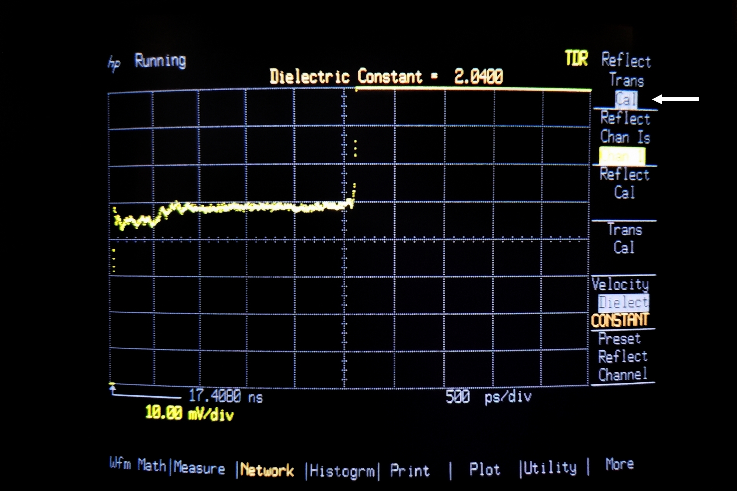737x491 pixels.
Task: Select Reflect in the top softkey
Action: coord(626,60)
